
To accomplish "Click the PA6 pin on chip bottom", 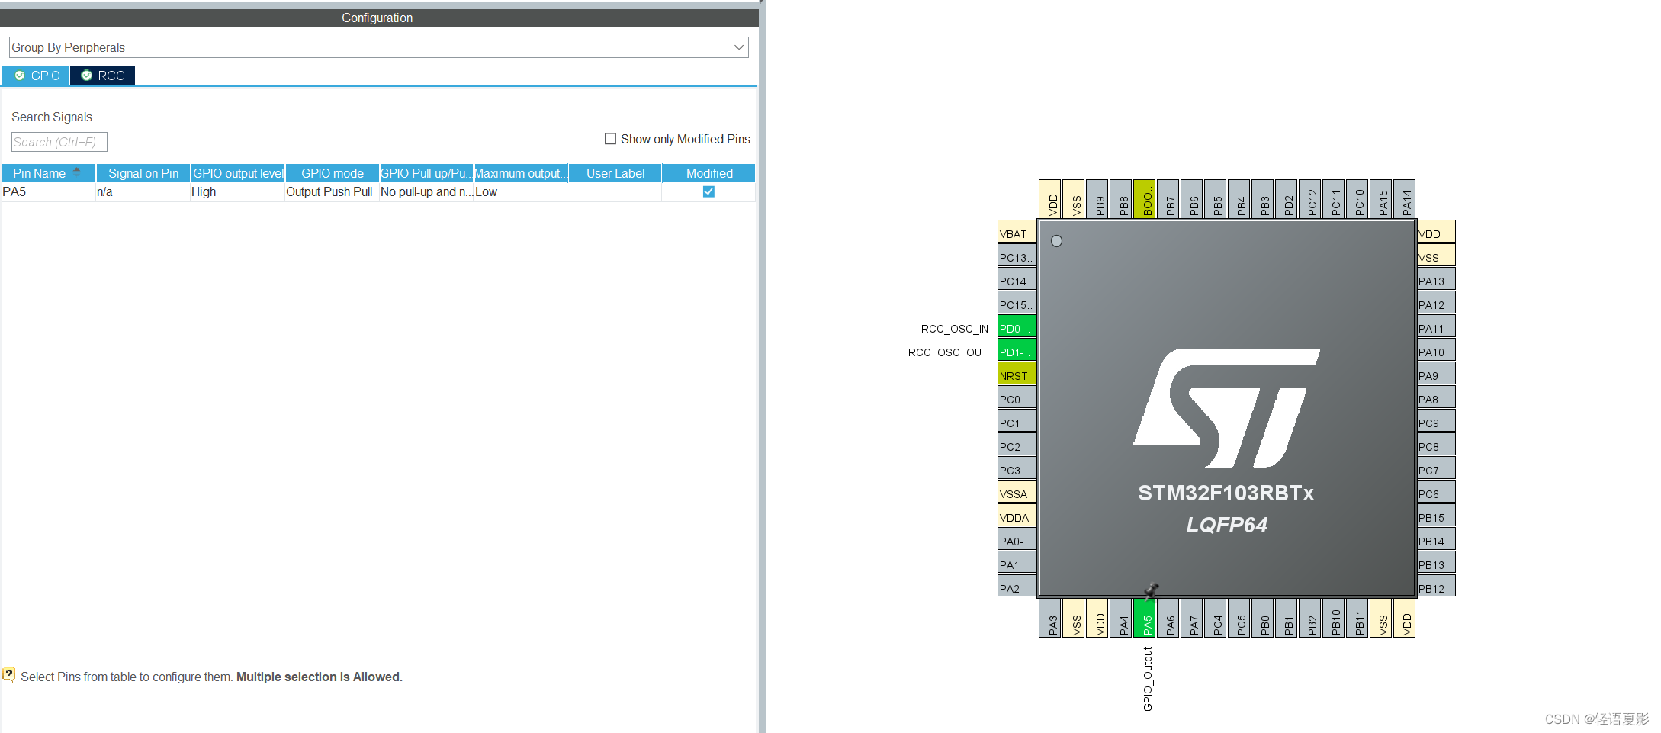I will click(1169, 617).
